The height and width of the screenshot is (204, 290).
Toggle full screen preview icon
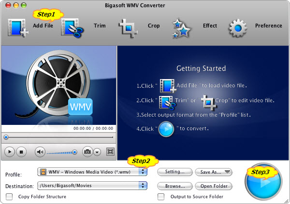tap(110, 152)
